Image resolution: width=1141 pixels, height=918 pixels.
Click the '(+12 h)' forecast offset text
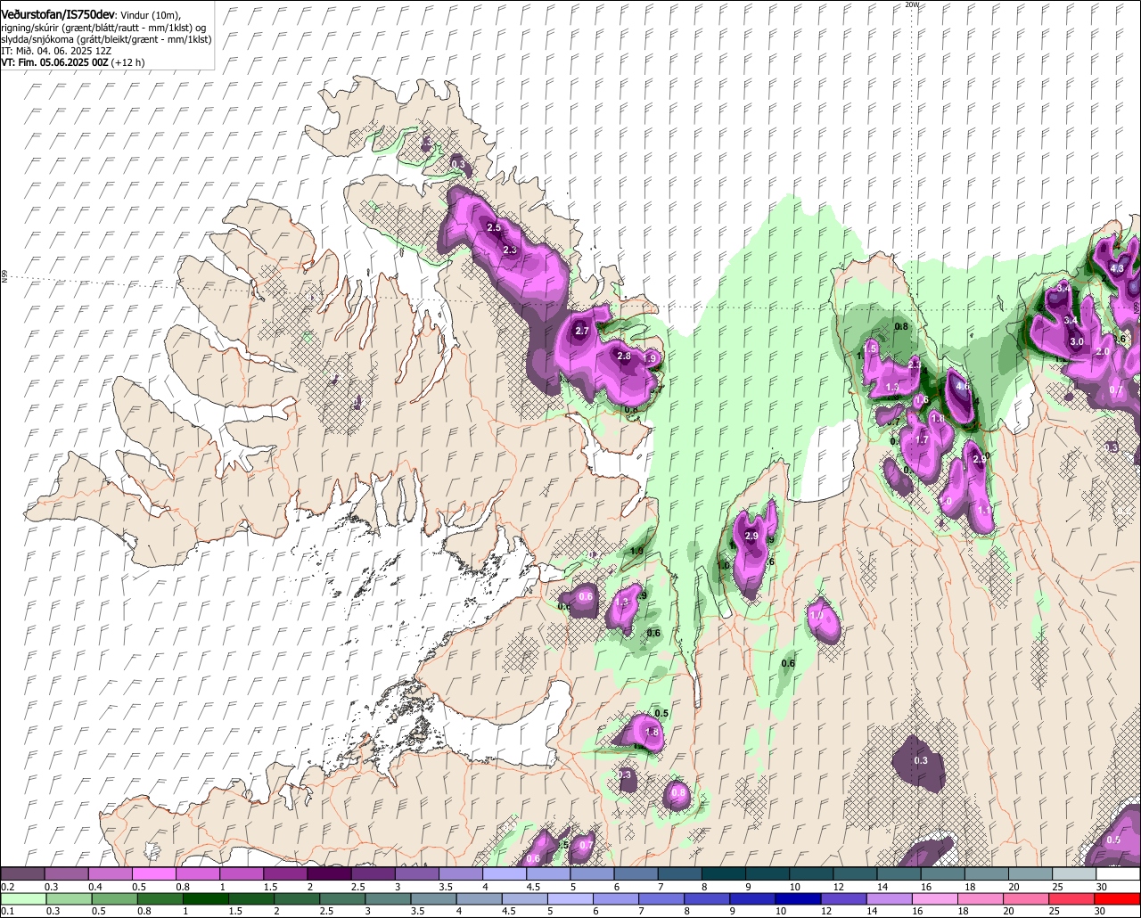[127, 62]
